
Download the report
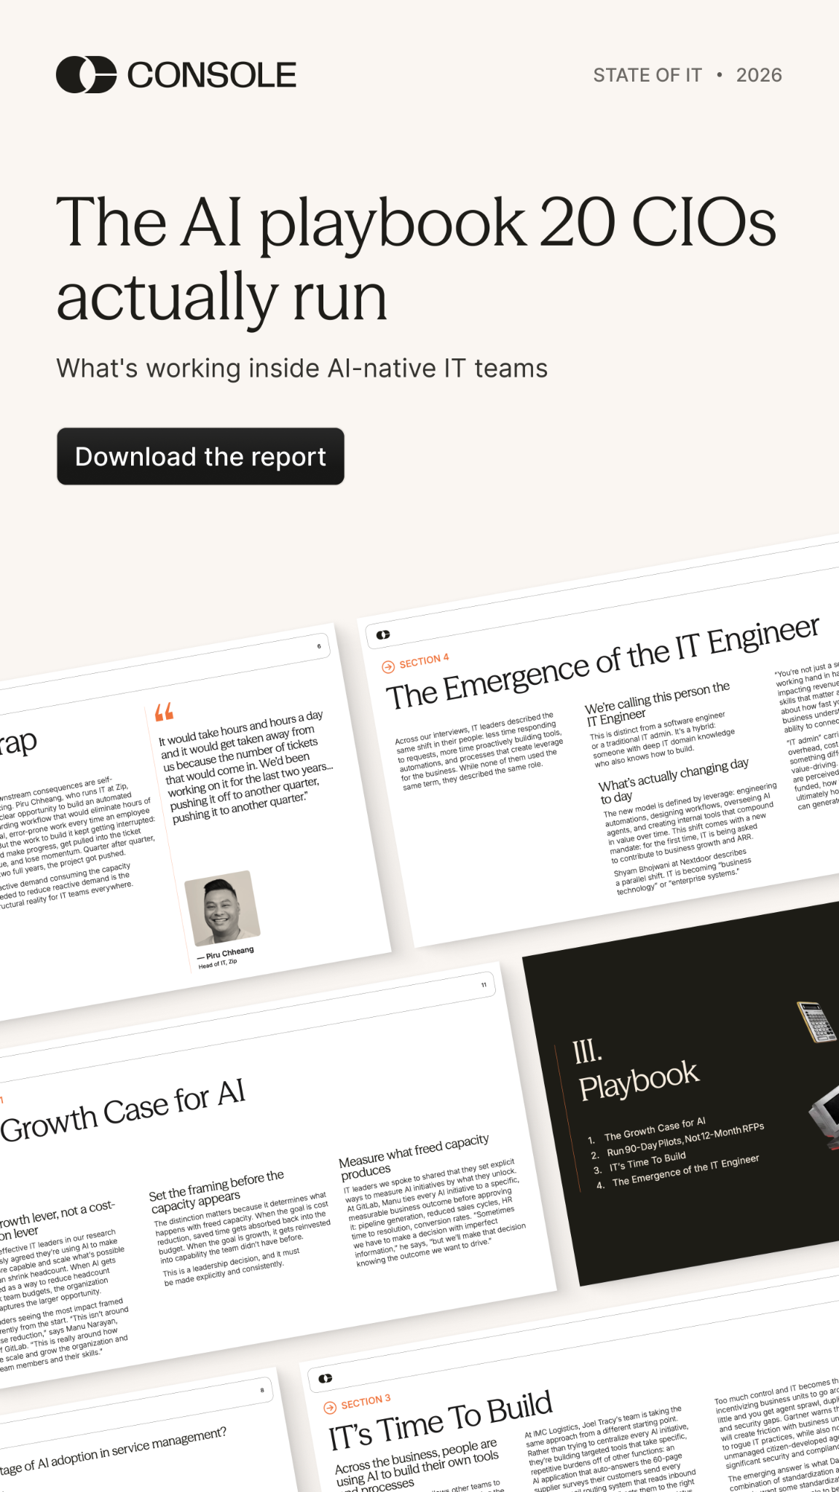200,456
